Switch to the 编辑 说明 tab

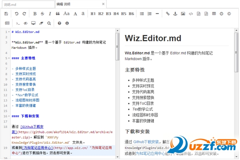[x=81, y=4]
